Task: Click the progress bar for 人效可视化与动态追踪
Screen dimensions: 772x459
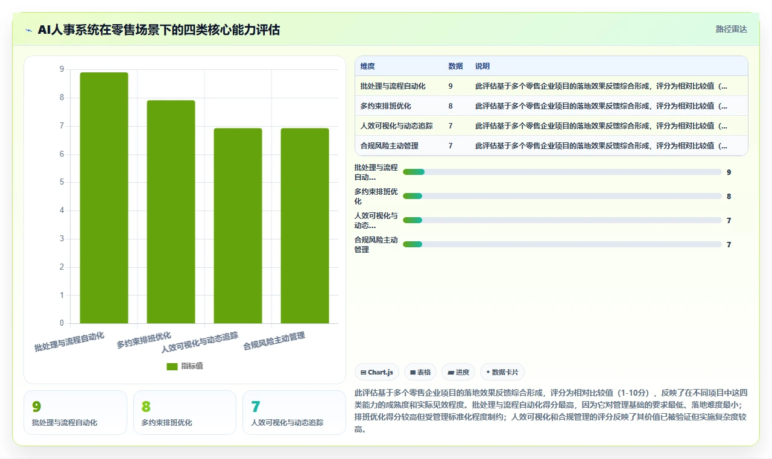Action: coord(562,220)
